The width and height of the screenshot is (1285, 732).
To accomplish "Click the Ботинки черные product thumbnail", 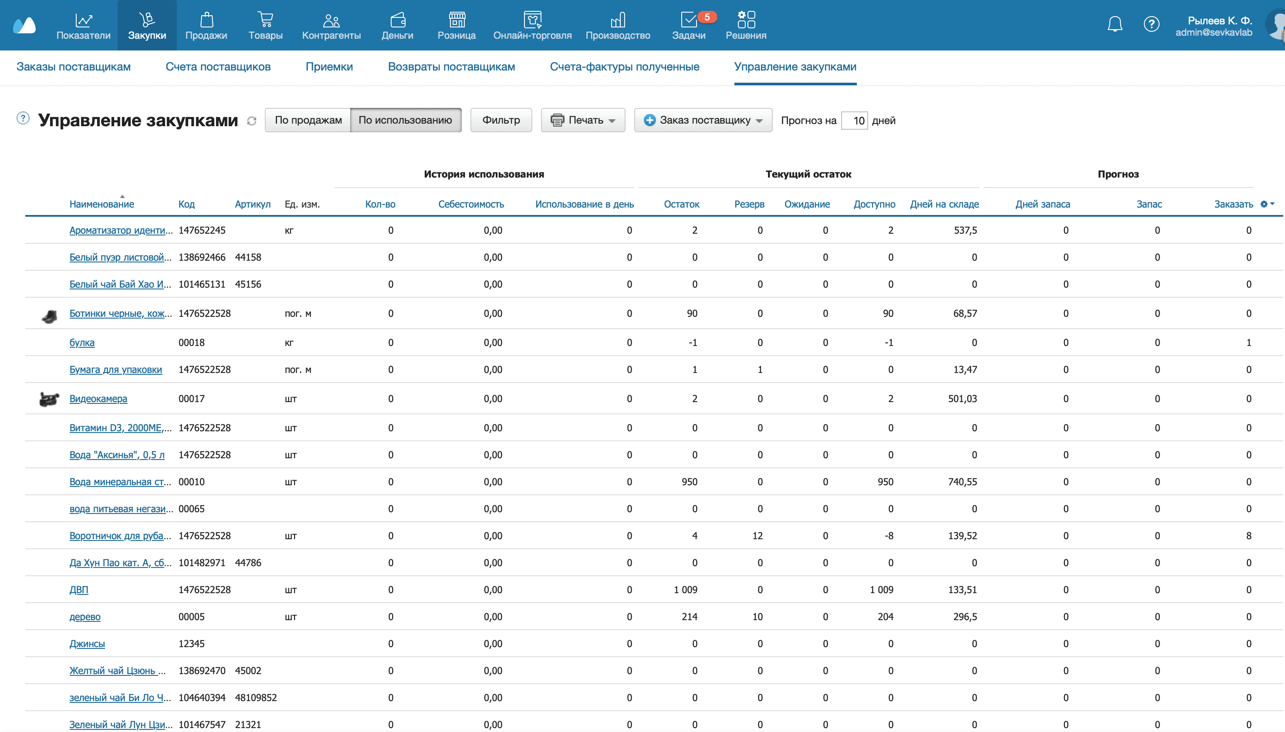I will point(49,316).
